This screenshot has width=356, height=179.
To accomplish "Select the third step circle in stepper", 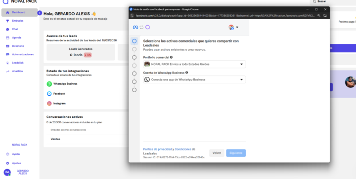I will click(134, 58).
